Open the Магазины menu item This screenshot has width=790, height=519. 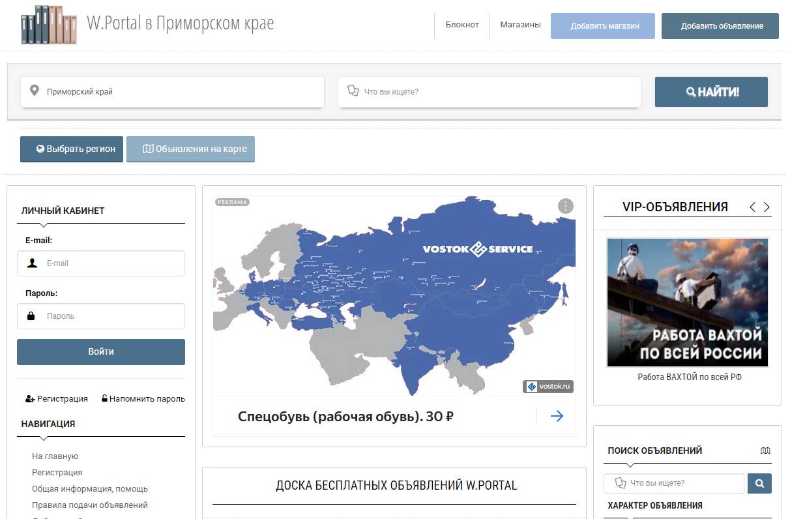coord(520,25)
